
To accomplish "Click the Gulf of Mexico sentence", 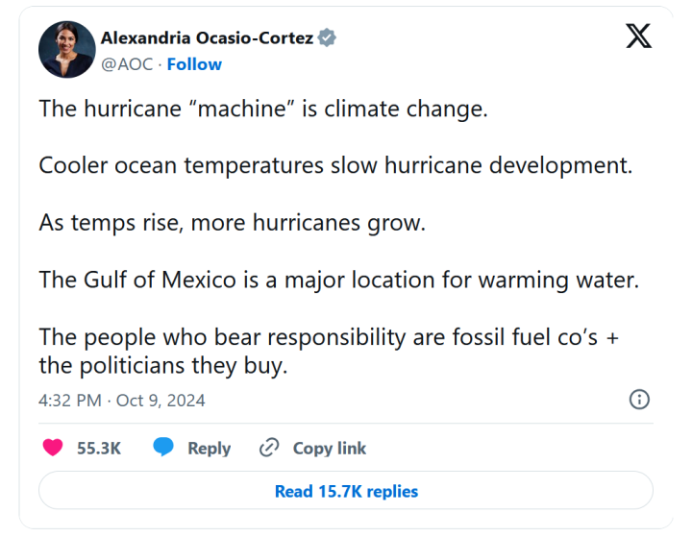I will click(x=339, y=280).
